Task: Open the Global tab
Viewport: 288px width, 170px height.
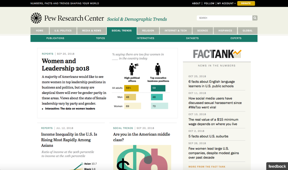Action: [247, 31]
